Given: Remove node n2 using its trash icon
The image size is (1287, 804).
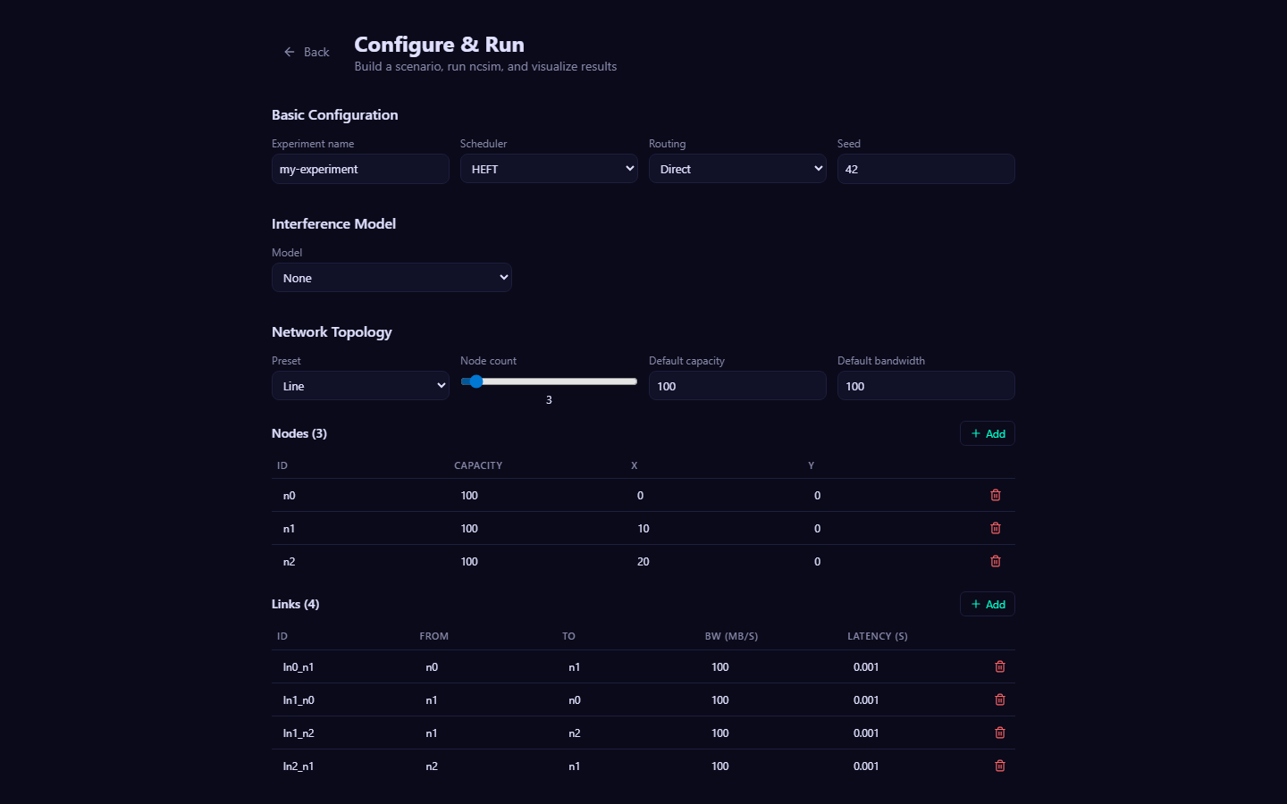Looking at the screenshot, I should click(995, 561).
